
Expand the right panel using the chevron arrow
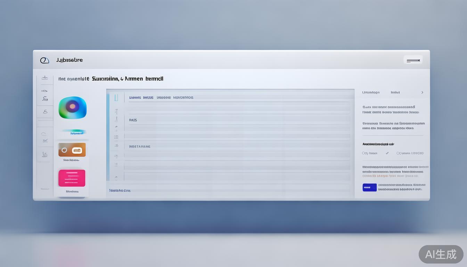click(422, 92)
